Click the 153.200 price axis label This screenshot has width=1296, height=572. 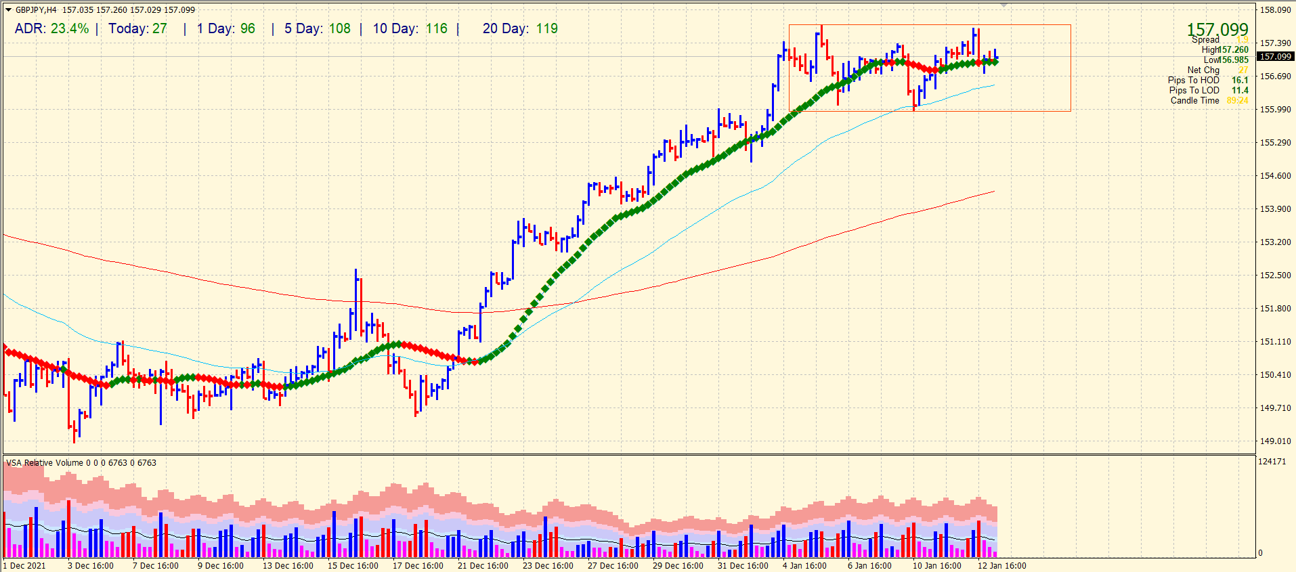coord(1275,242)
